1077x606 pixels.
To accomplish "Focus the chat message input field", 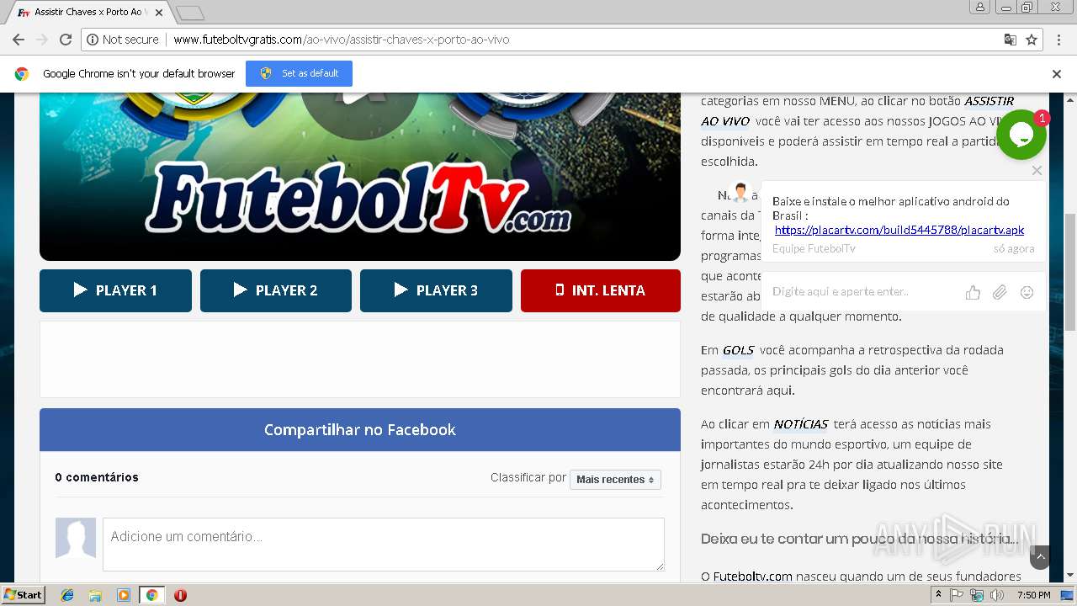I will pyautogui.click(x=862, y=292).
